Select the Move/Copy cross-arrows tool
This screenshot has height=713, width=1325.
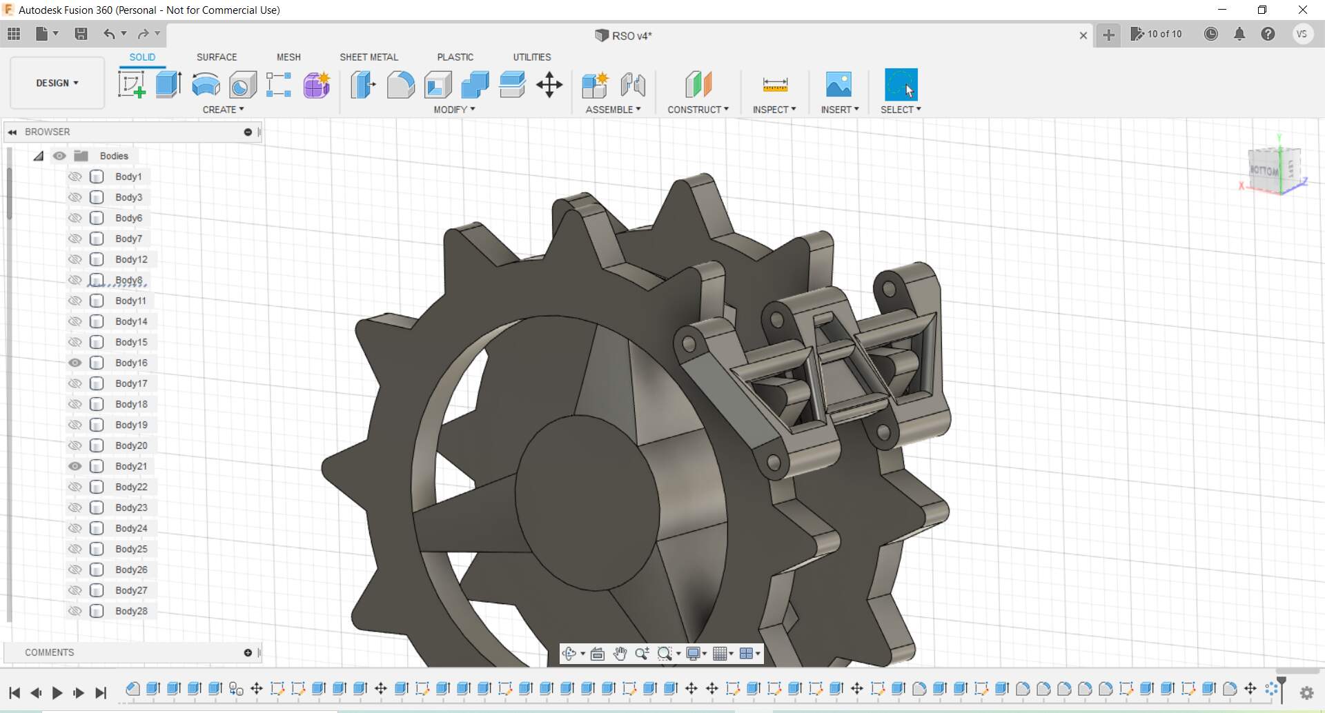click(x=549, y=85)
